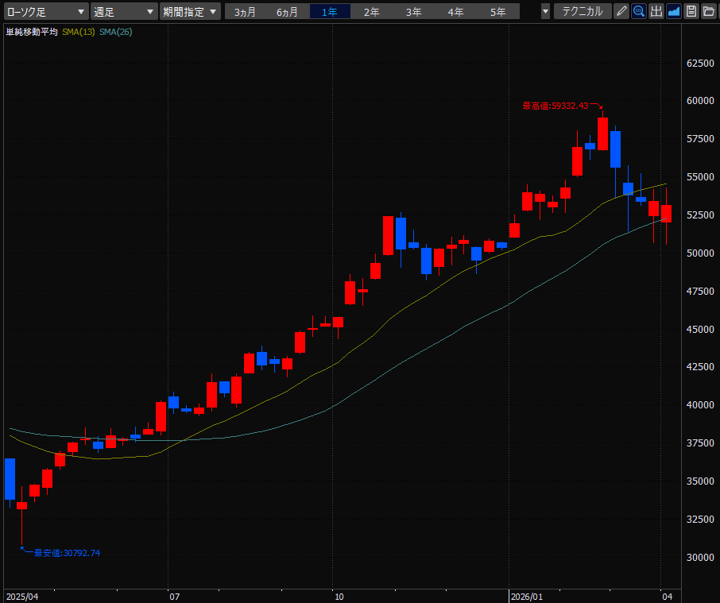Toggle the magnifier value display tool
This screenshot has height=603, width=720.
(639, 11)
